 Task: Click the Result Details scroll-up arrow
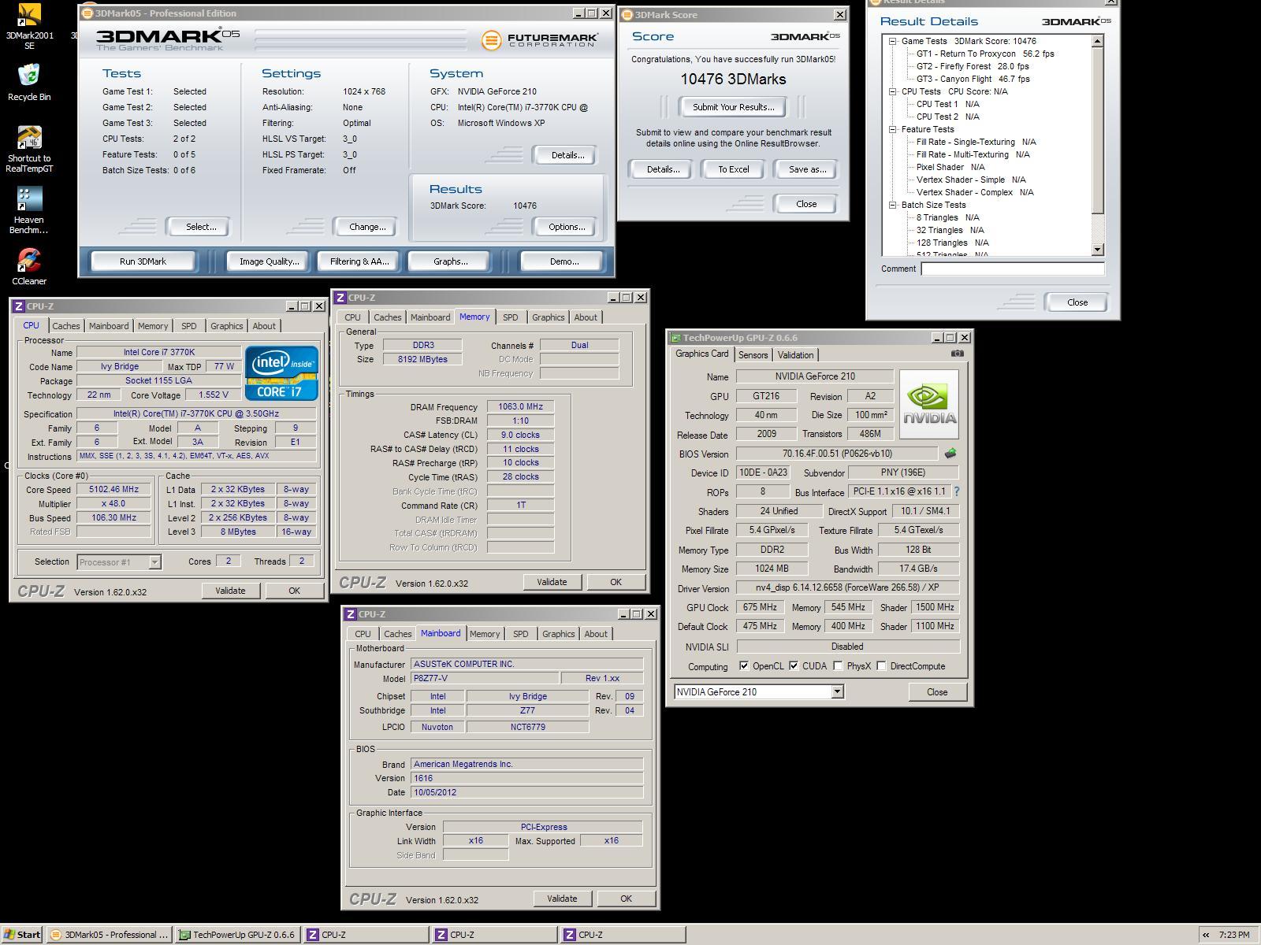1098,41
